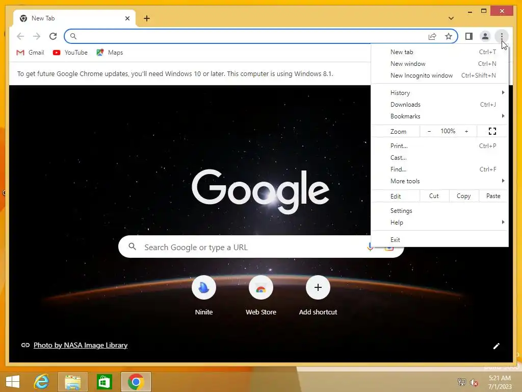Select New tab menu entry
Image resolution: width=522 pixels, height=392 pixels.
439,52
